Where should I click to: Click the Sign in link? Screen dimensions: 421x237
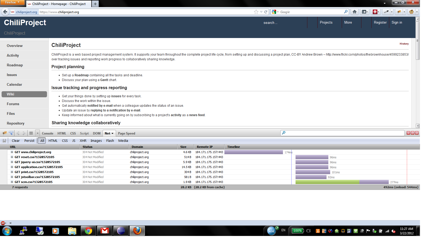pyautogui.click(x=397, y=23)
